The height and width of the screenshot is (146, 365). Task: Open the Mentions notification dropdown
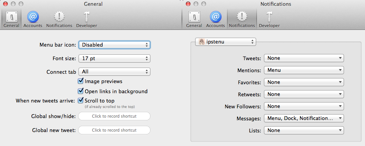(x=304, y=70)
